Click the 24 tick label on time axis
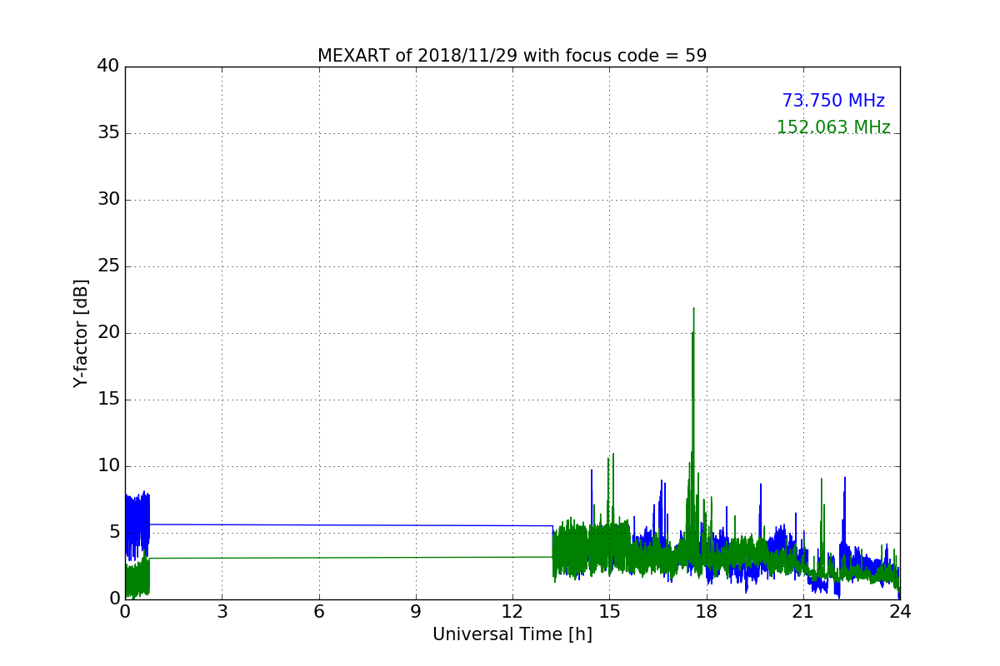Viewport: 1000px width, 666px height. point(899,612)
